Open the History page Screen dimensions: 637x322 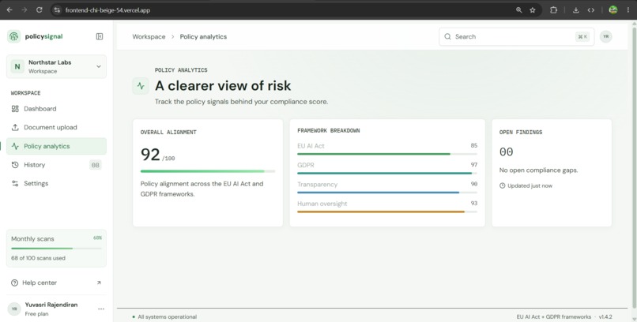[x=56, y=165]
